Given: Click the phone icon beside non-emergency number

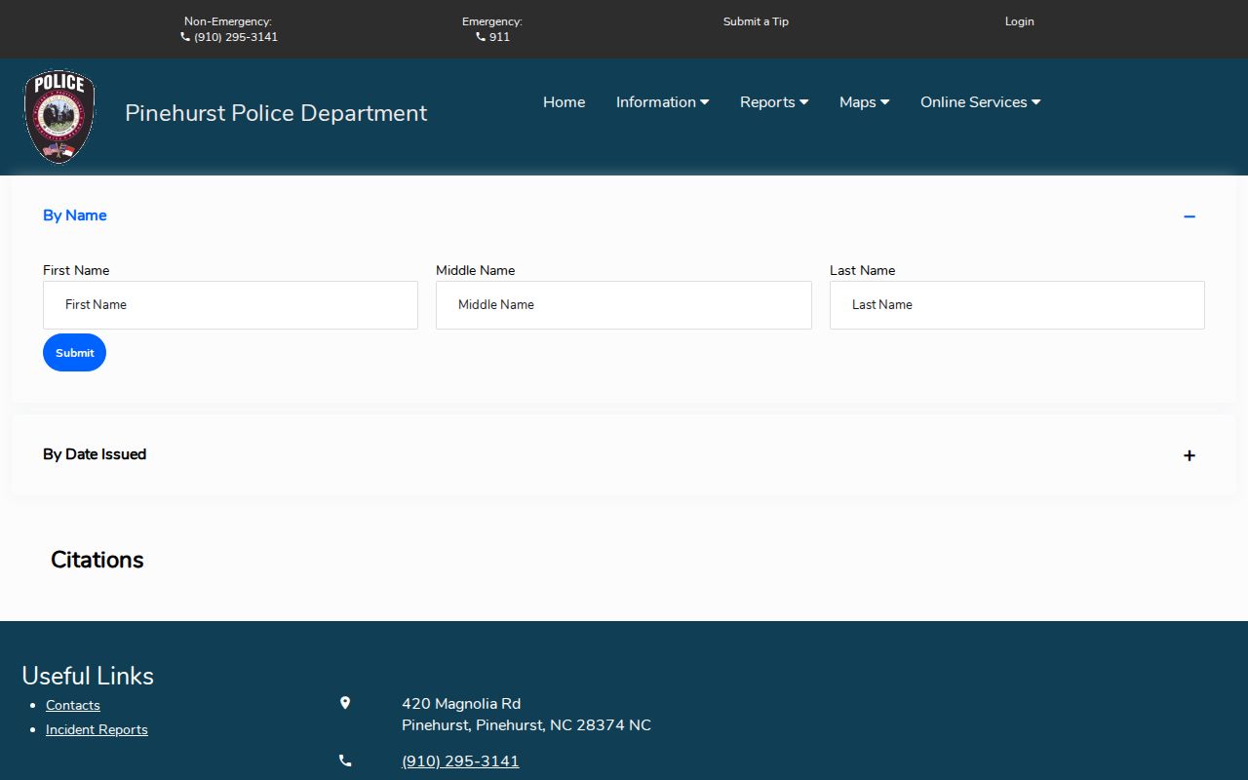Looking at the screenshot, I should tap(185, 37).
